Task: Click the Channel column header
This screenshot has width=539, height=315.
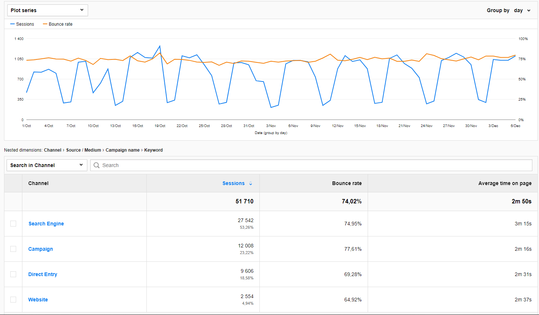Action: pos(38,183)
